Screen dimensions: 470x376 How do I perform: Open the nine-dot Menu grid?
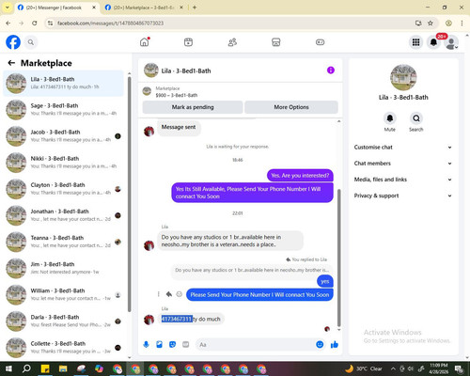point(415,42)
